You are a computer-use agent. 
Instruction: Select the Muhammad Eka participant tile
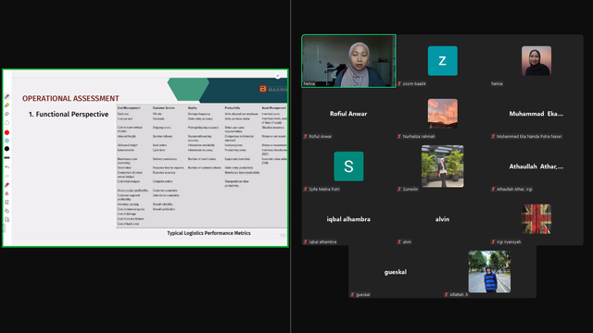[x=536, y=114]
